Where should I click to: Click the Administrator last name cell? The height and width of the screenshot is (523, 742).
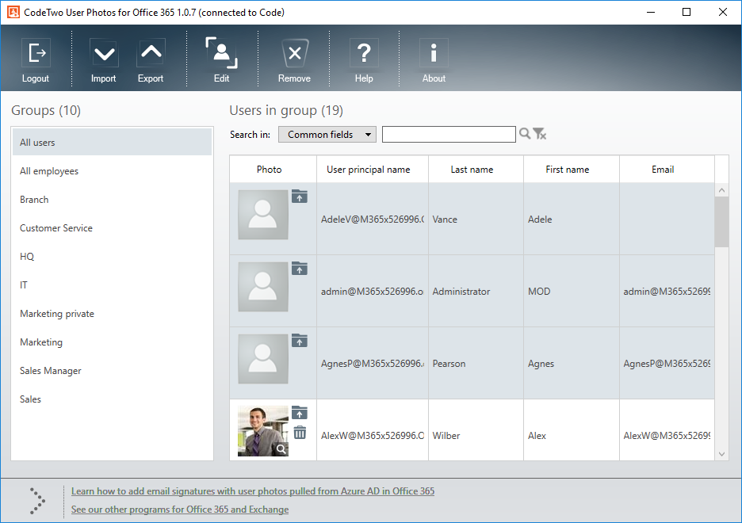pyautogui.click(x=476, y=292)
